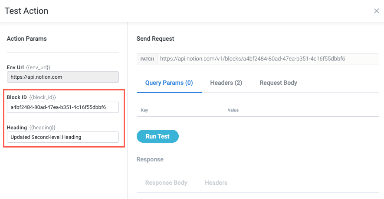
Task: Click the Action Params section heading
Action: (x=26, y=39)
